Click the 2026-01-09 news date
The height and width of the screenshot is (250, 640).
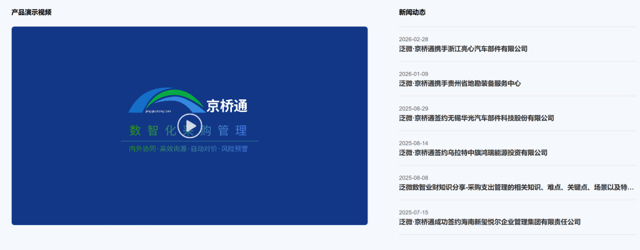tap(414, 74)
